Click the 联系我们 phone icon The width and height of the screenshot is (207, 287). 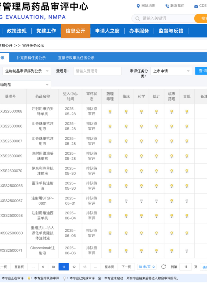coord(167,6)
